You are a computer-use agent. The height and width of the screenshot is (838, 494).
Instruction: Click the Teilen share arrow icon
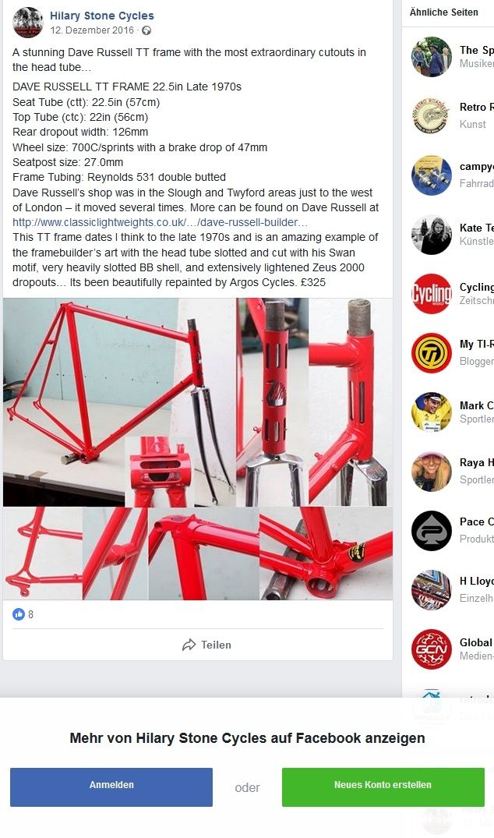click(x=189, y=645)
